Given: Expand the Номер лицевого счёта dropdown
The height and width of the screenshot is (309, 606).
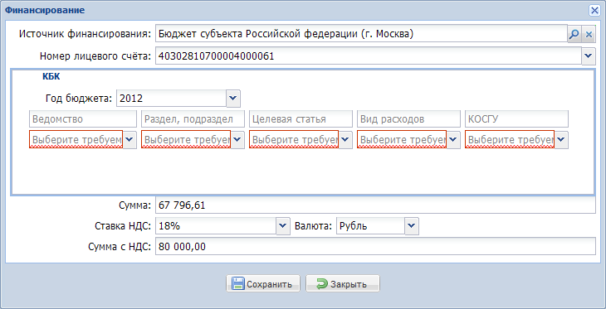Looking at the screenshot, I should point(589,56).
